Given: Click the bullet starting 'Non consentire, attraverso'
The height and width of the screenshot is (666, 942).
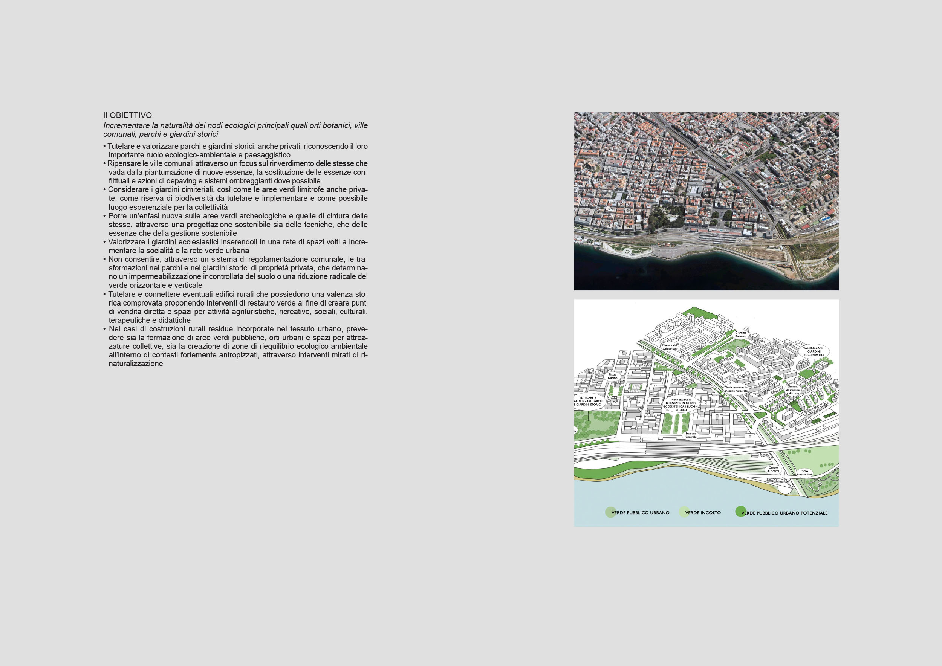Looking at the screenshot, I should (236, 272).
